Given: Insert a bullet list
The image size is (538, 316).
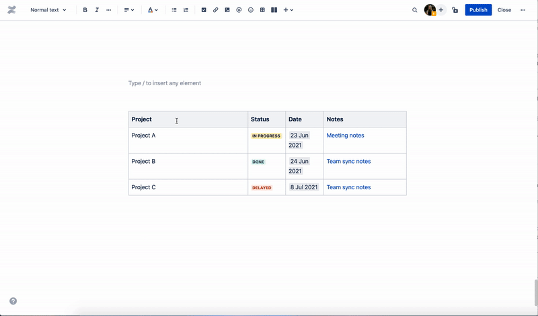Looking at the screenshot, I should 174,10.
